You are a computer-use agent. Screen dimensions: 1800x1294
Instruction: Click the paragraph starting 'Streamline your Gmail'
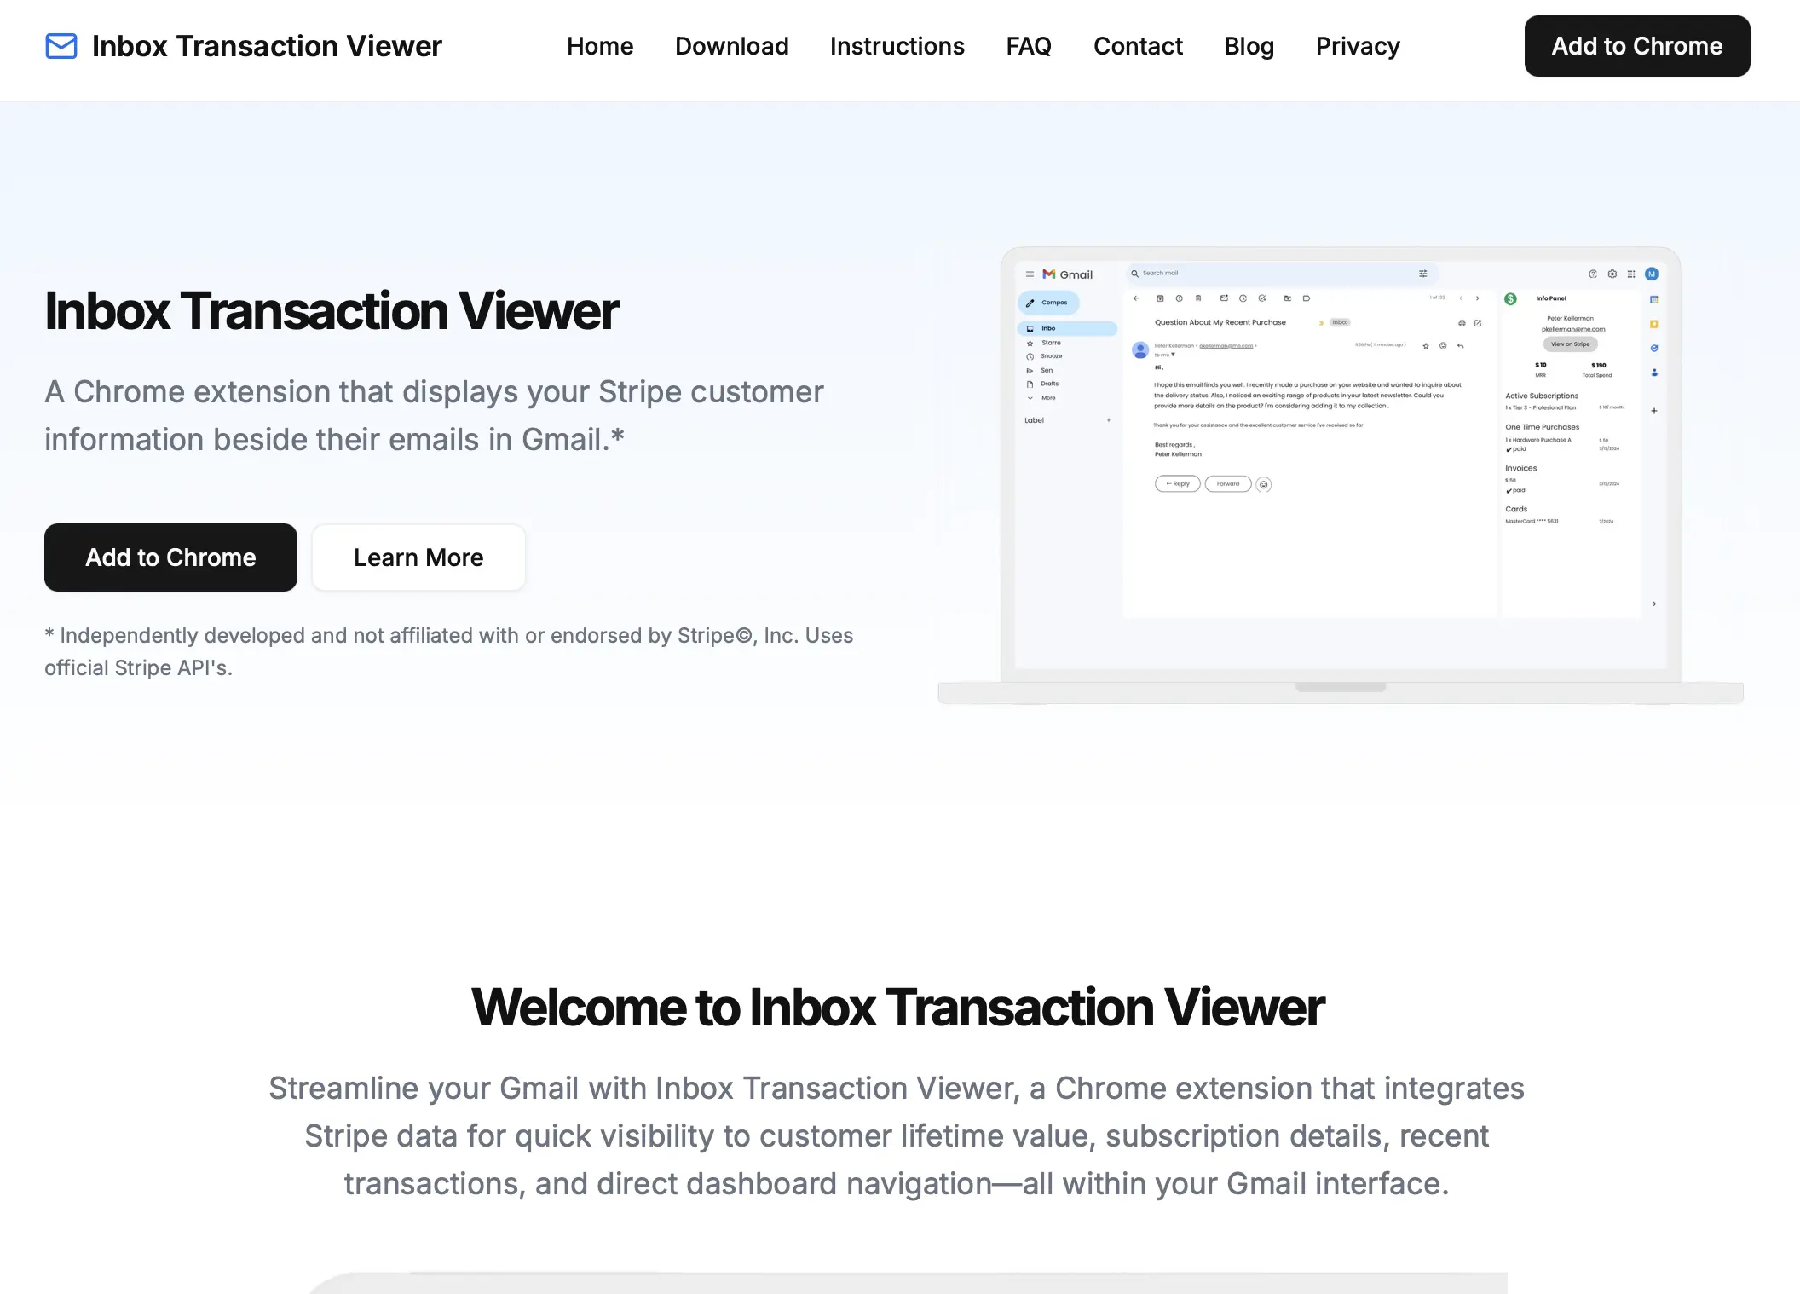coord(897,1136)
